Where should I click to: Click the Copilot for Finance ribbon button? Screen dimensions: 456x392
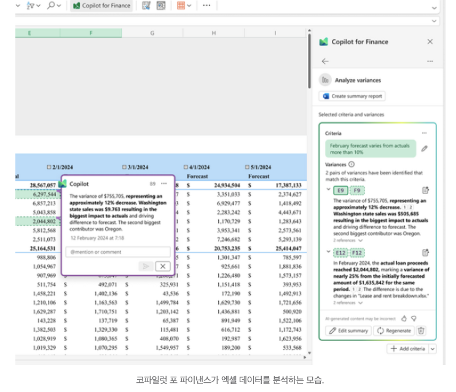[102, 6]
